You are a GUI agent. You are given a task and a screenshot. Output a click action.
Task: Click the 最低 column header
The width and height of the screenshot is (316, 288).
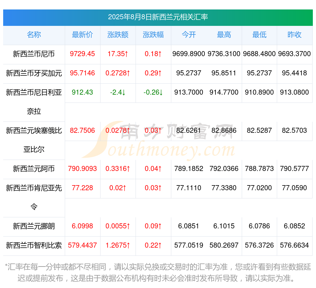pos(259,35)
